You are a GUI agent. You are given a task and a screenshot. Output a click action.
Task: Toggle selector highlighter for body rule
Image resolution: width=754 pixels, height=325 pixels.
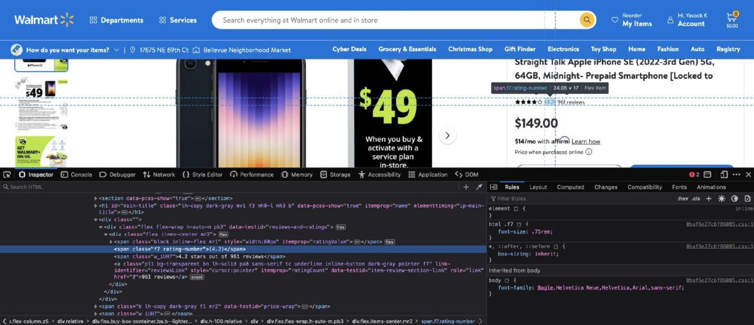pyautogui.click(x=507, y=280)
